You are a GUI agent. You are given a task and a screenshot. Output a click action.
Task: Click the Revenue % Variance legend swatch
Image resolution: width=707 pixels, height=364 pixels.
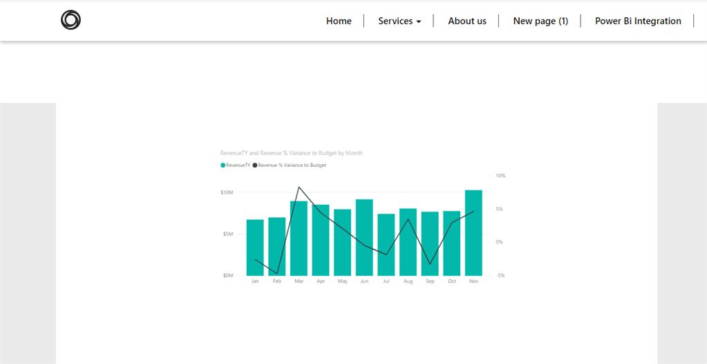[x=255, y=165]
